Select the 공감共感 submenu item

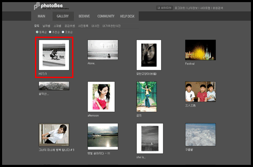tap(70, 26)
